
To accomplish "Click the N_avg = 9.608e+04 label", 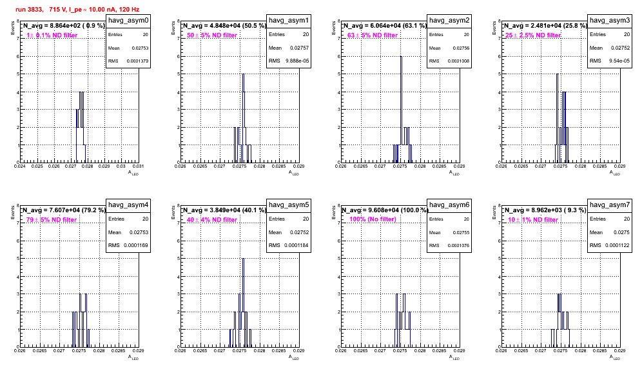I will tap(385, 210).
